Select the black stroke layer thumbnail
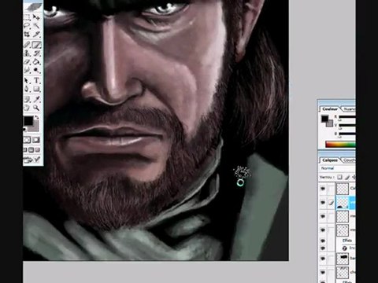 tap(343, 259)
